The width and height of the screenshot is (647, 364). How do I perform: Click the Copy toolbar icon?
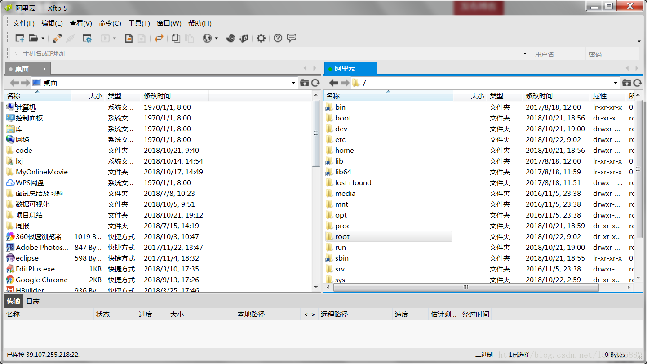(176, 39)
